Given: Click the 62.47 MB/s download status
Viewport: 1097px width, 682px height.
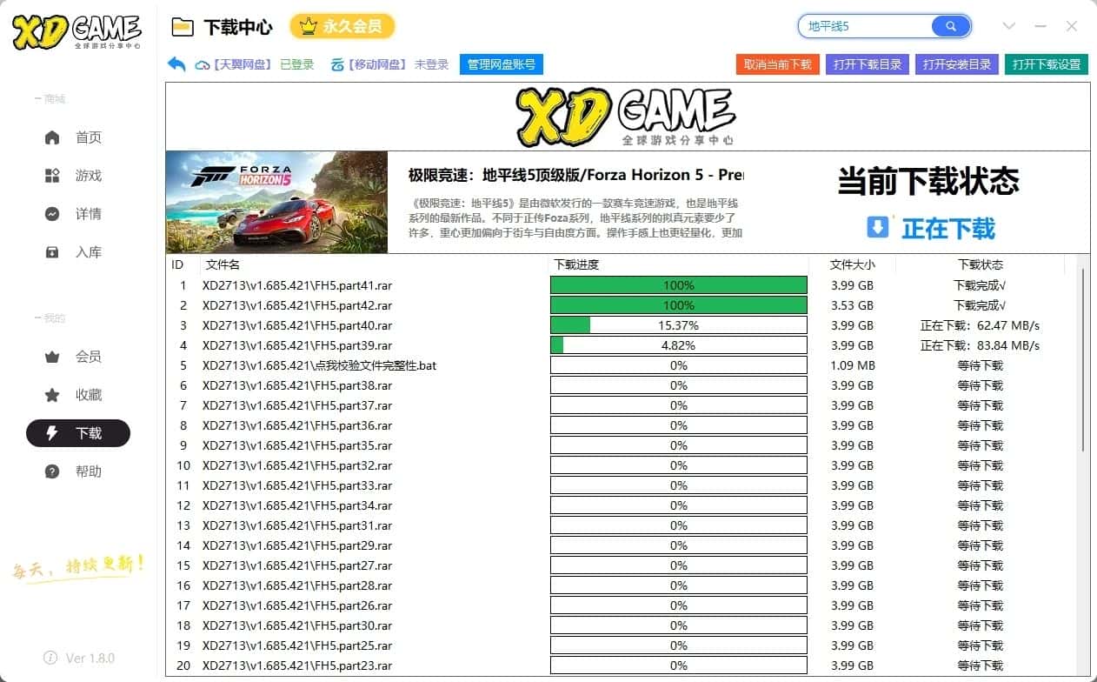Looking at the screenshot, I should pos(981,325).
